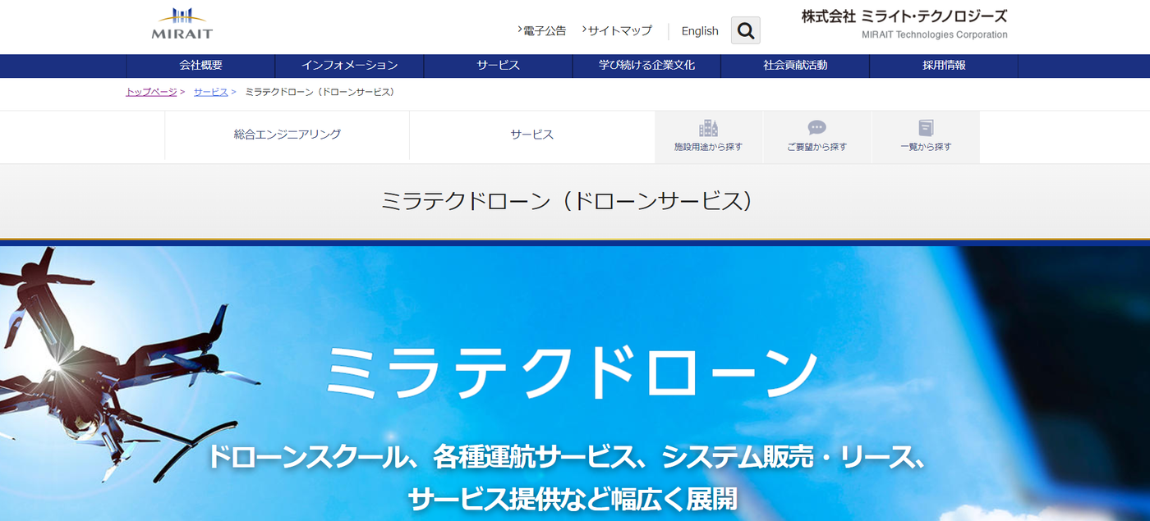Open the 電子公告 link
Viewport: 1150px width, 521px height.
point(544,30)
